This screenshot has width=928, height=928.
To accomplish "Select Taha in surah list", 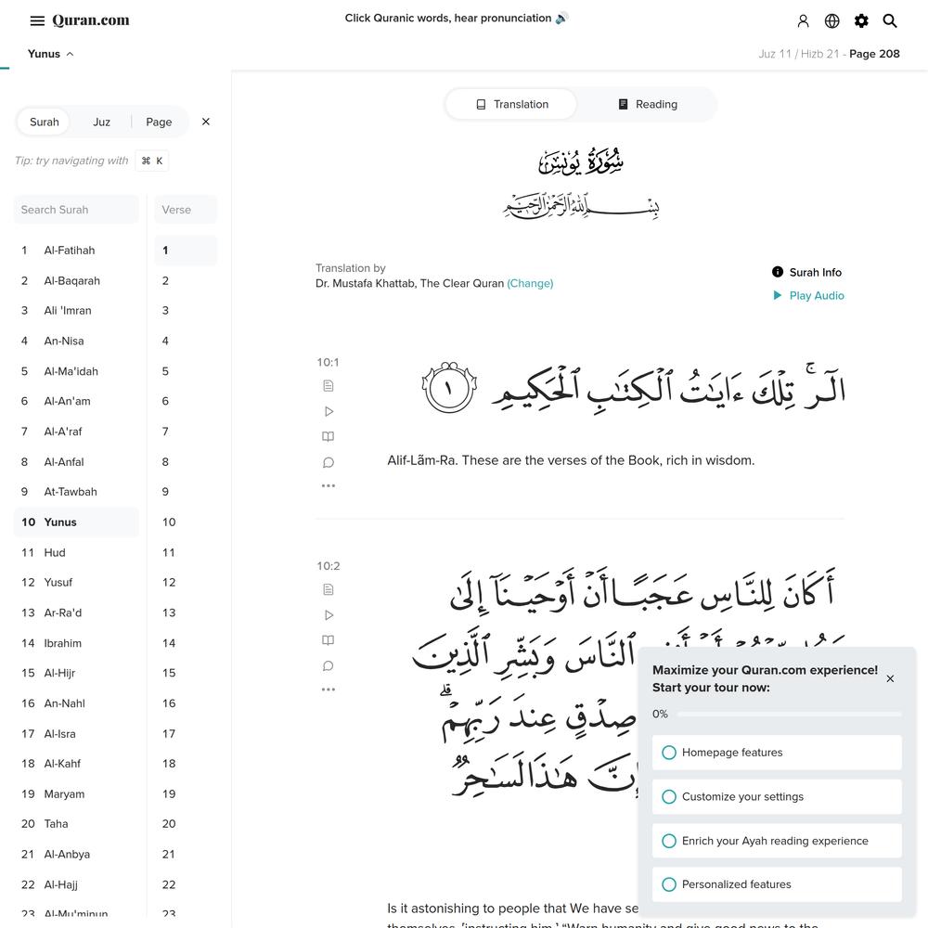I will (76, 824).
